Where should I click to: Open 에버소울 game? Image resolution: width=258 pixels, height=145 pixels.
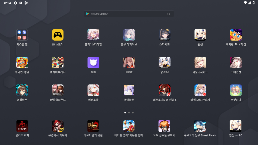coord(93,90)
